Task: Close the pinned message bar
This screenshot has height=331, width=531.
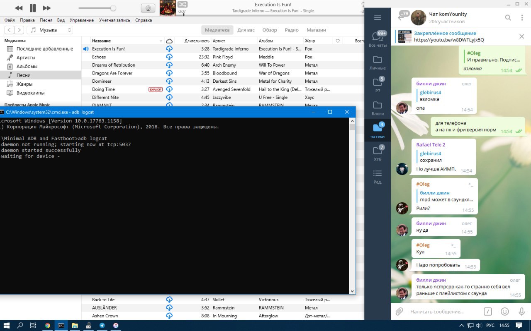Action: point(522,36)
